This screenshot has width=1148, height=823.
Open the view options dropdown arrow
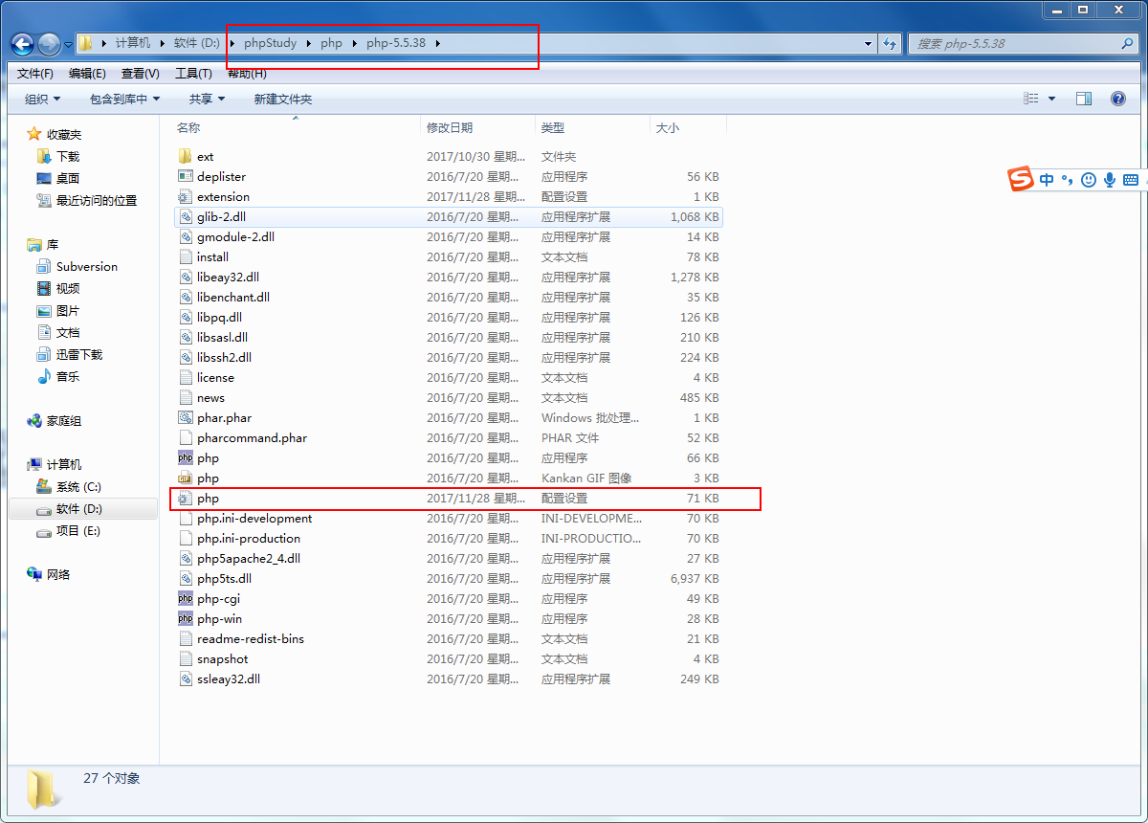[x=1051, y=99]
